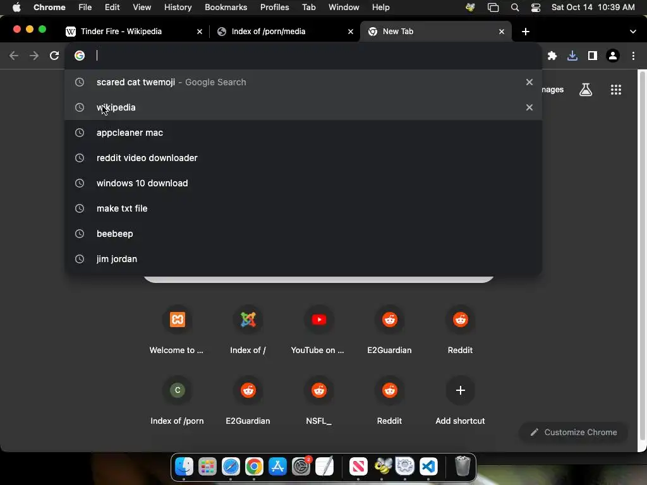Close the Index of /porn/media tab
The width and height of the screenshot is (647, 485).
[350, 32]
